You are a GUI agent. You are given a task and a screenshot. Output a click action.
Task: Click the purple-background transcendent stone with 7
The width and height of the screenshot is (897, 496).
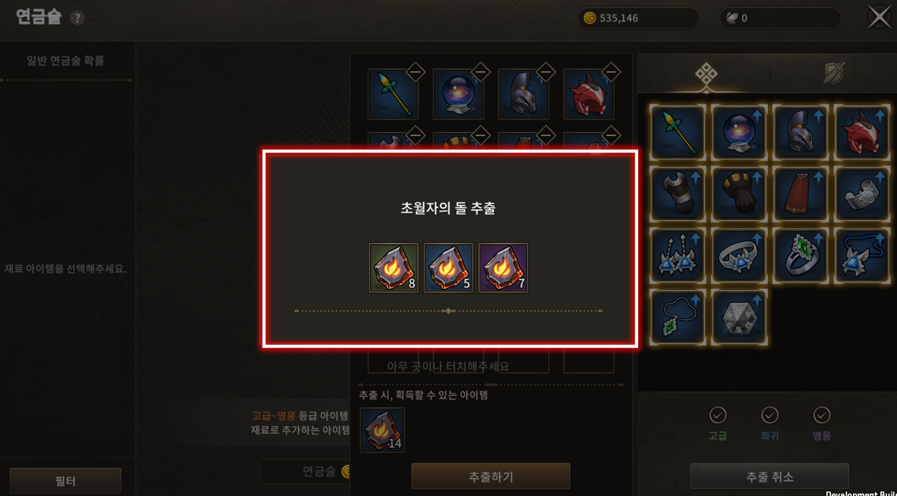point(503,268)
